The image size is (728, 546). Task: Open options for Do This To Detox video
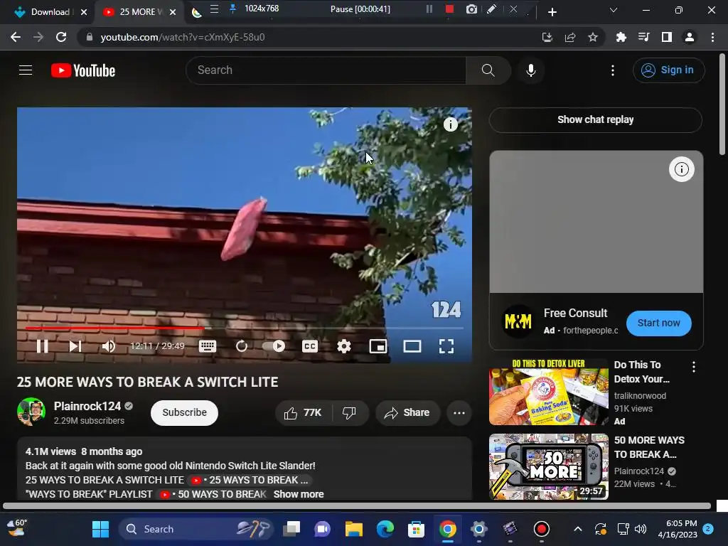[x=694, y=367]
